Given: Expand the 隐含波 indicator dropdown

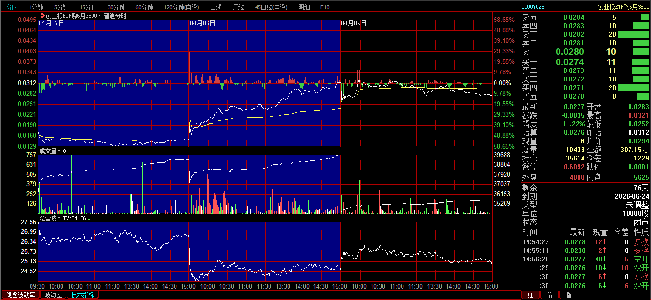Looking at the screenshot, I should [x=60, y=218].
